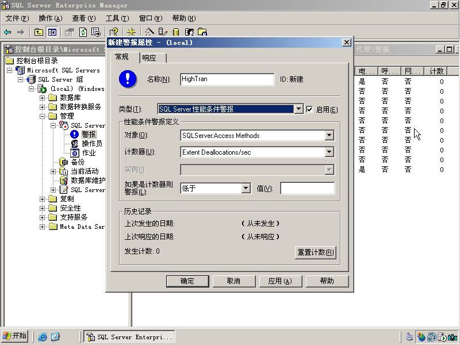Click the new job folder-clock icon

pos(202,32)
